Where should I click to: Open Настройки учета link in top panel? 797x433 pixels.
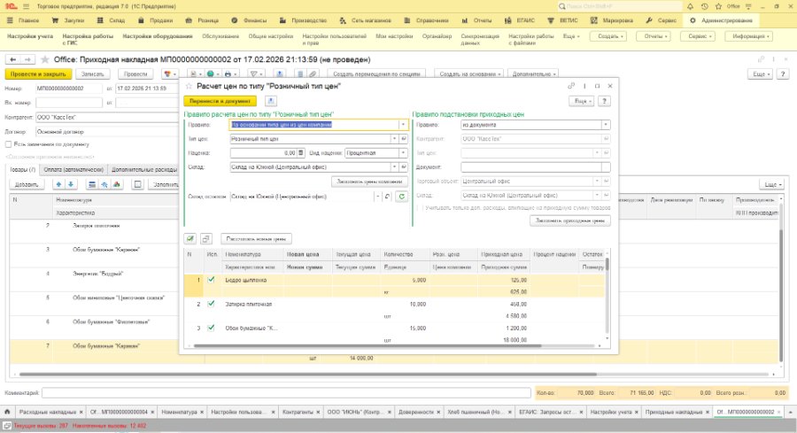pyautogui.click(x=30, y=36)
